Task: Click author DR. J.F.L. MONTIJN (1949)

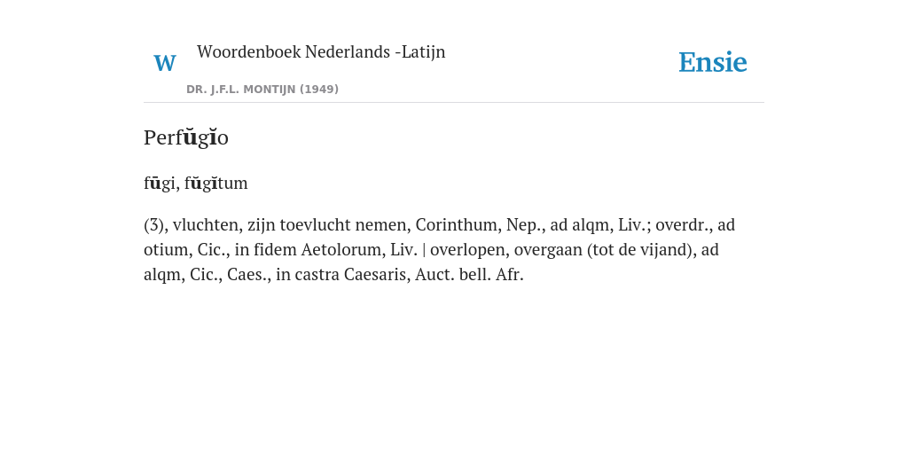Action: click(262, 90)
